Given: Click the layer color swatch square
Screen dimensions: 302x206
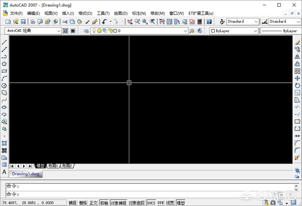Looking at the screenshot, I should tap(115, 31).
